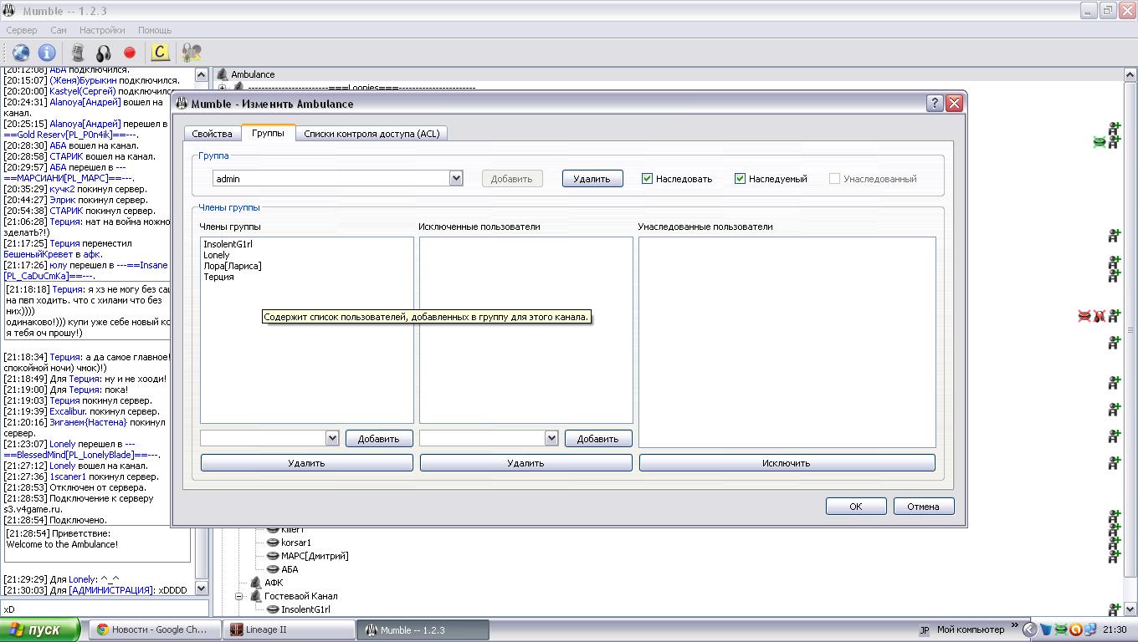Click the dialog's question mark help button
Image resolution: width=1138 pixels, height=642 pixels.
(x=935, y=104)
